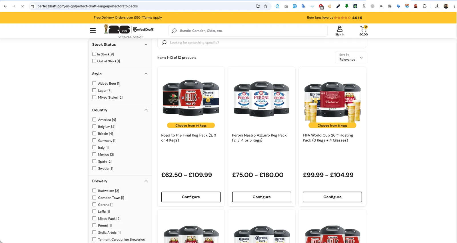Check the Lager style filter

(x=94, y=90)
